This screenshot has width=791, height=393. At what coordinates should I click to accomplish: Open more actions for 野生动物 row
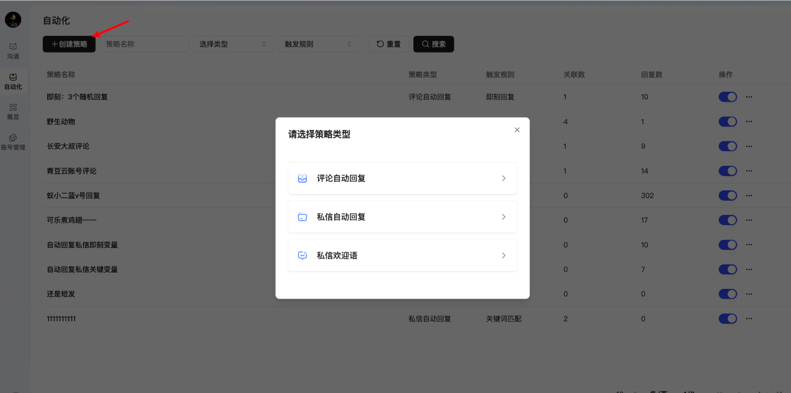[749, 122]
